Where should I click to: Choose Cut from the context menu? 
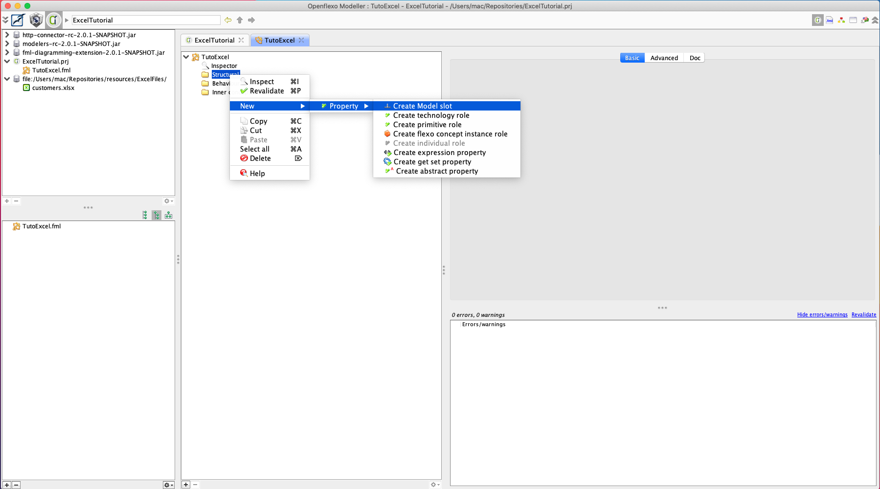click(x=270, y=131)
